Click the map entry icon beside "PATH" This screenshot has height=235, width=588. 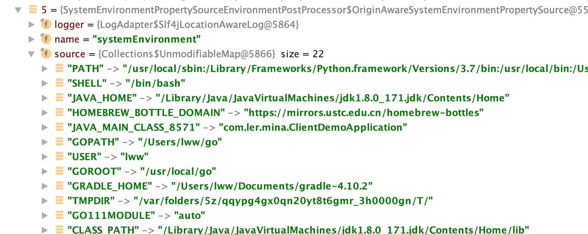(59, 68)
